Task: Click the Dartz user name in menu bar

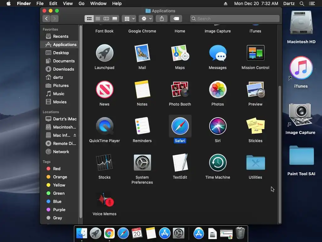Action: (289, 3)
